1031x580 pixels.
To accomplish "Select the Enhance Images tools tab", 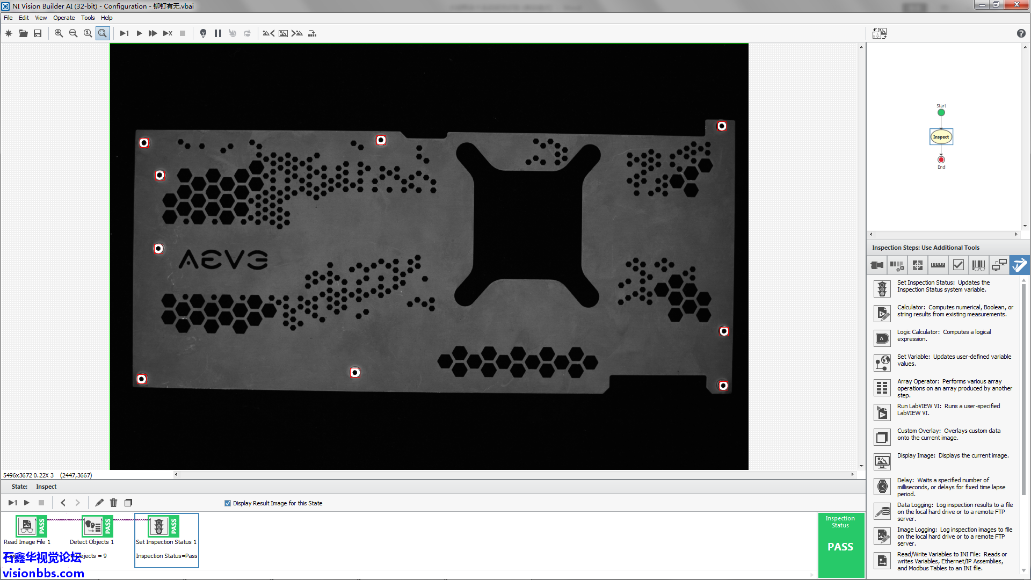I will click(897, 265).
